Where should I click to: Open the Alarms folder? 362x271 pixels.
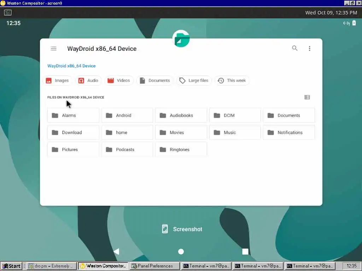[x=73, y=115]
